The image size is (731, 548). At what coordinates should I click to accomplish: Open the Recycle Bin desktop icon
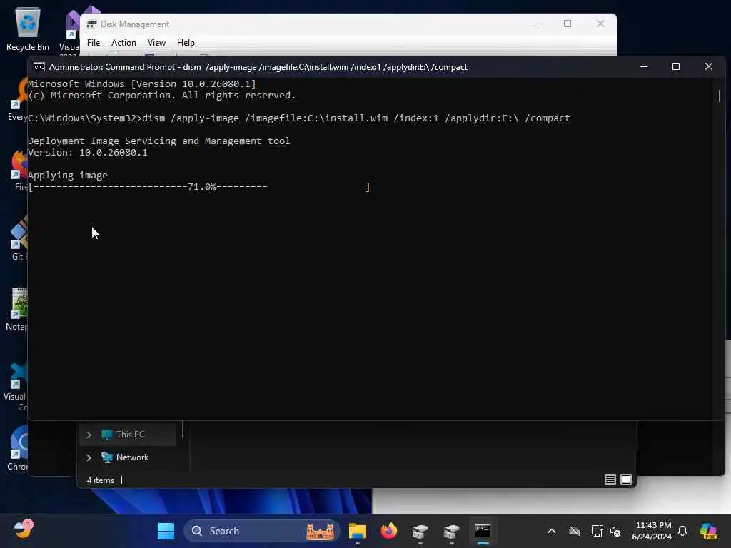click(27, 29)
